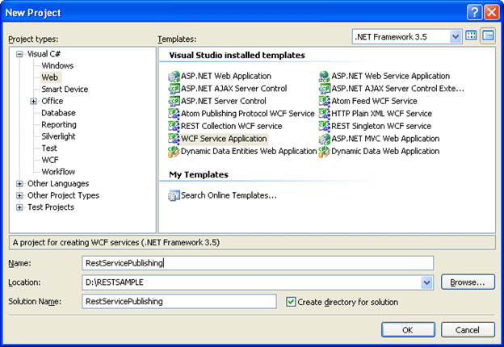Select HTTP Plain XML WCF Service icon

325,114
